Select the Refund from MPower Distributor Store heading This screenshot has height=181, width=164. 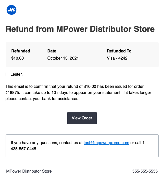[80, 29]
